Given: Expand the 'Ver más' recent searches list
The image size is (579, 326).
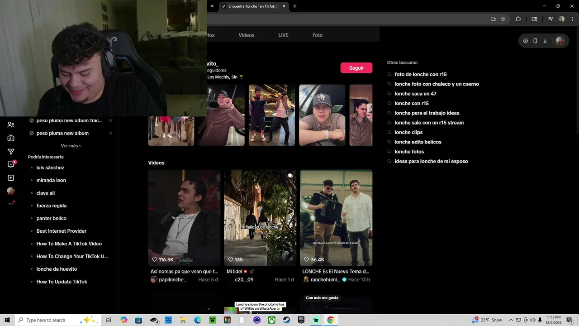Looking at the screenshot, I should pyautogui.click(x=71, y=146).
